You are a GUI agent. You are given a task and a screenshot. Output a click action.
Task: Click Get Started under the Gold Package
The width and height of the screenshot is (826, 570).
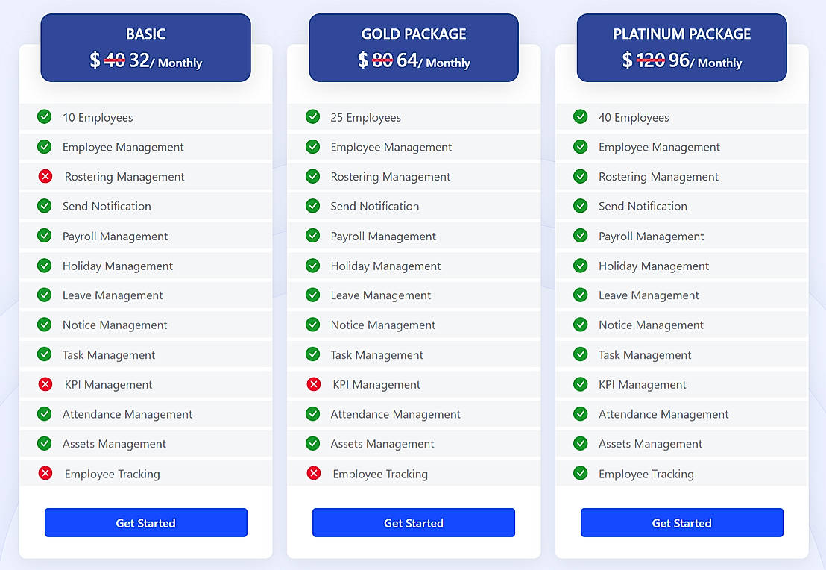(x=414, y=522)
